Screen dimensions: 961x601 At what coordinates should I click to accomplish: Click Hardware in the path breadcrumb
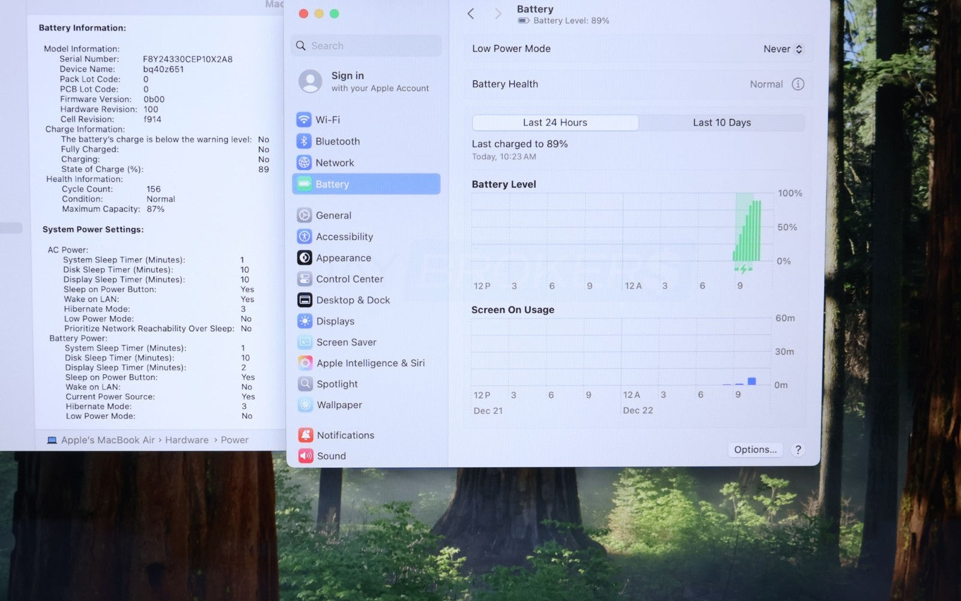click(187, 440)
